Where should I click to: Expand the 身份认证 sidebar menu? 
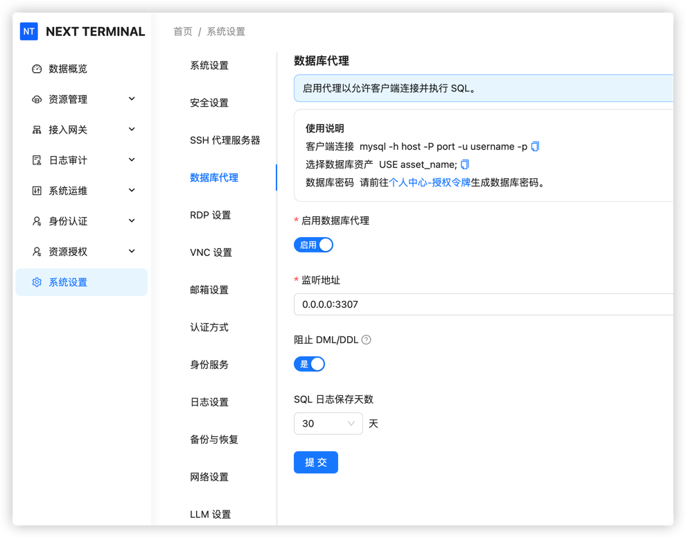(x=132, y=221)
